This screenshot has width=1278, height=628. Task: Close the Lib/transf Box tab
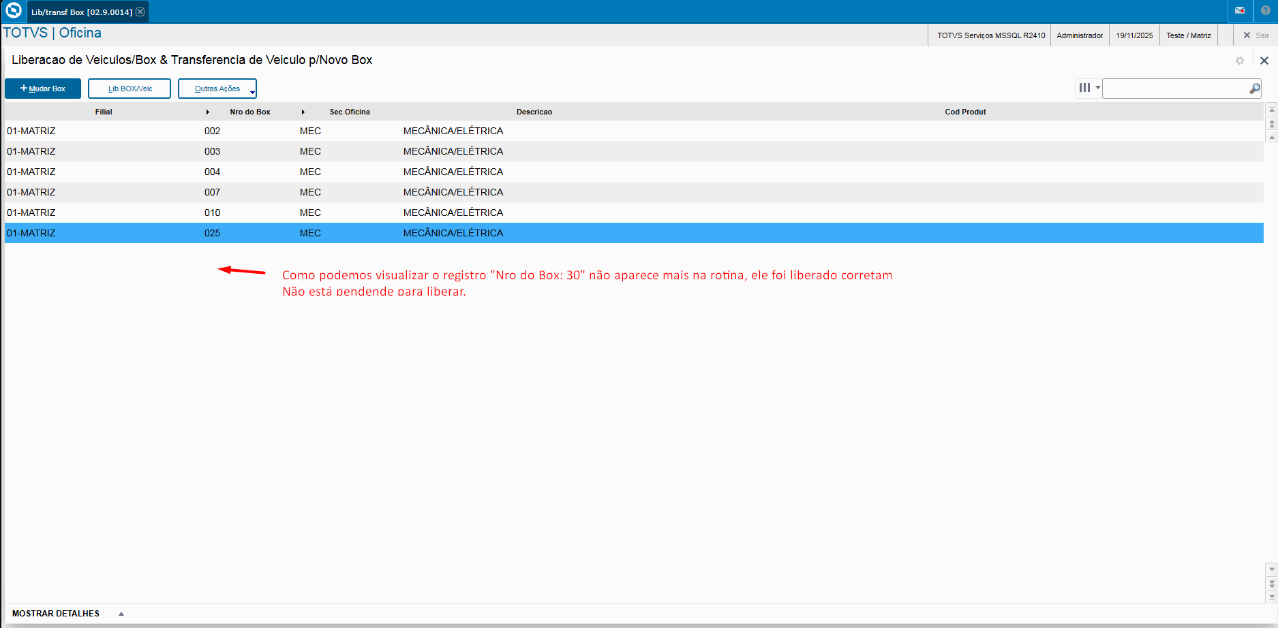140,12
